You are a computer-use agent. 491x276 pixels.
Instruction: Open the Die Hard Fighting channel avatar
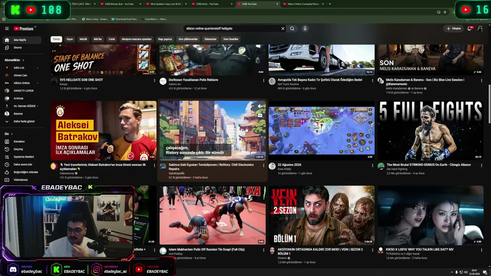coord(381,166)
